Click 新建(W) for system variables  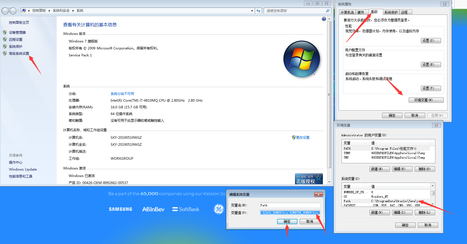click(380, 213)
